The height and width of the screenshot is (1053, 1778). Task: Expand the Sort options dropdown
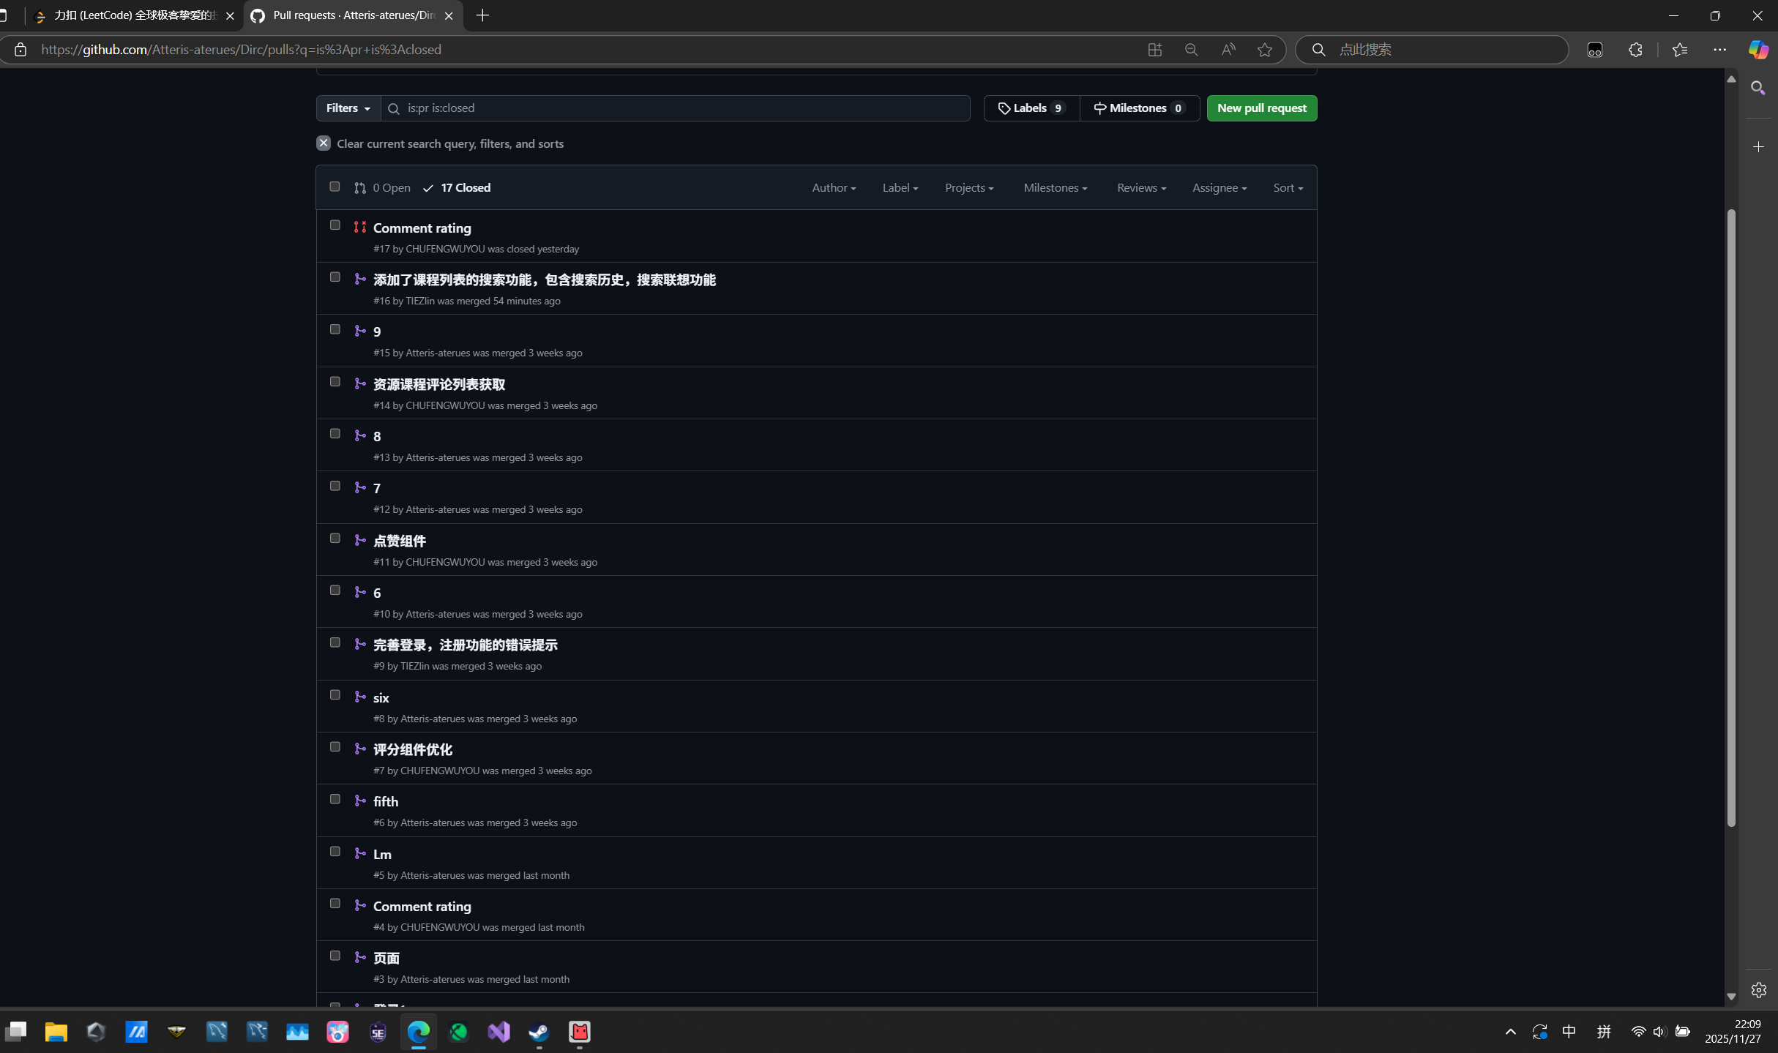click(1288, 187)
